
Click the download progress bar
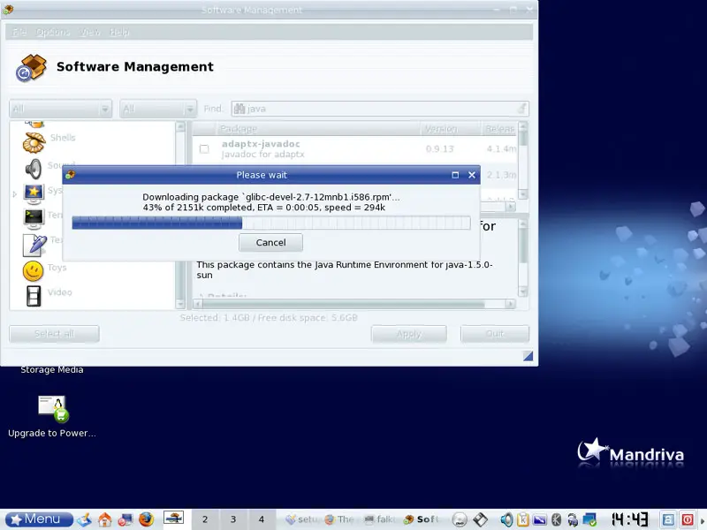coord(271,223)
